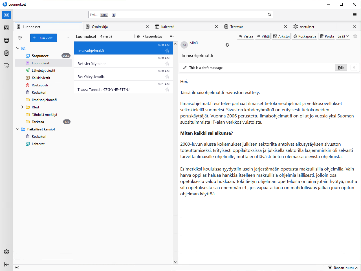The height and width of the screenshot is (271, 361).
Task: Click the Poista delete button
Action: [x=327, y=36]
